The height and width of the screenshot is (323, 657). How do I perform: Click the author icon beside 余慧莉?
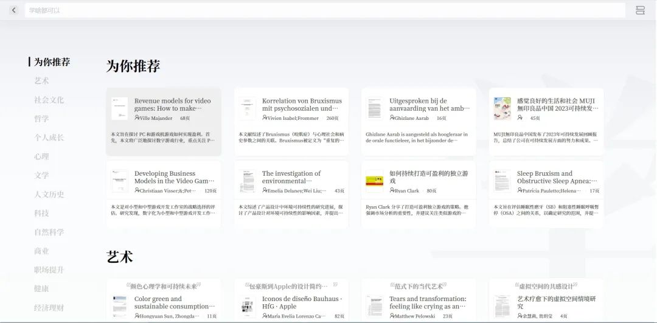520,316
